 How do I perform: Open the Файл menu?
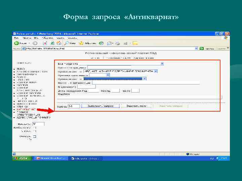pyautogui.click(x=16, y=38)
